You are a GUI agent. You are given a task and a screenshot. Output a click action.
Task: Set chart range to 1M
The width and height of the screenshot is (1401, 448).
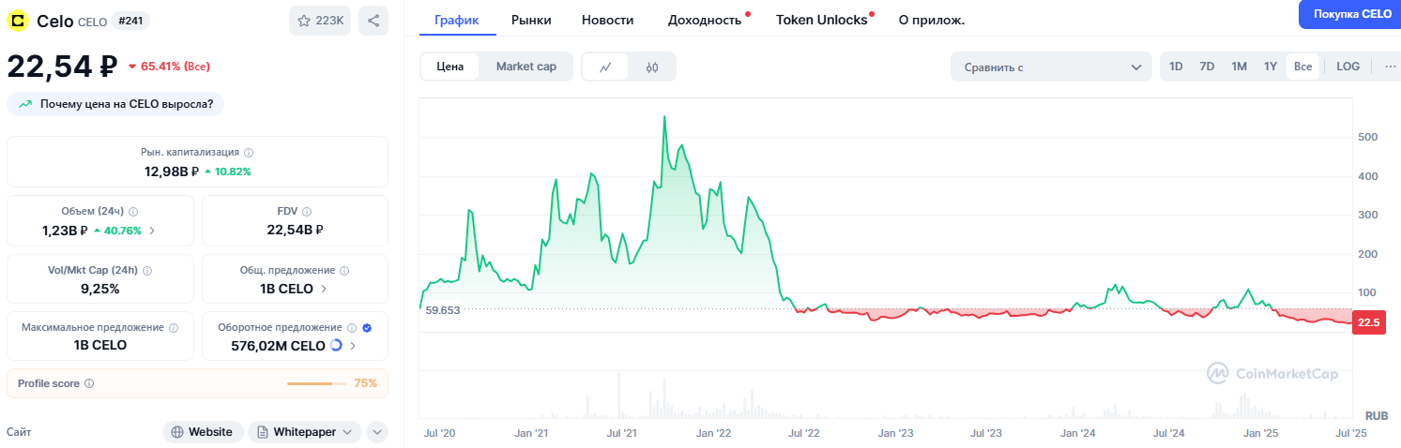click(1239, 67)
